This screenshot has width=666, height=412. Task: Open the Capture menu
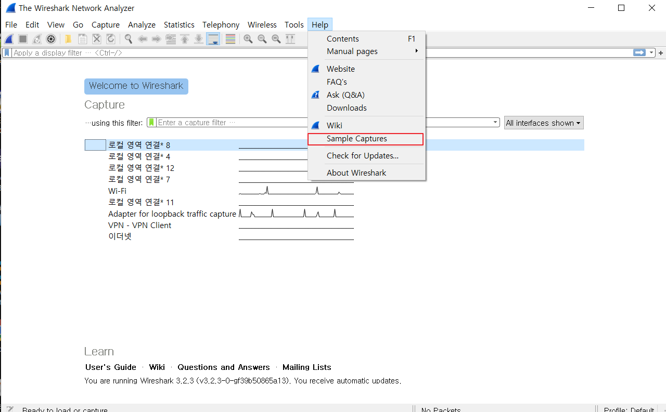pos(106,24)
